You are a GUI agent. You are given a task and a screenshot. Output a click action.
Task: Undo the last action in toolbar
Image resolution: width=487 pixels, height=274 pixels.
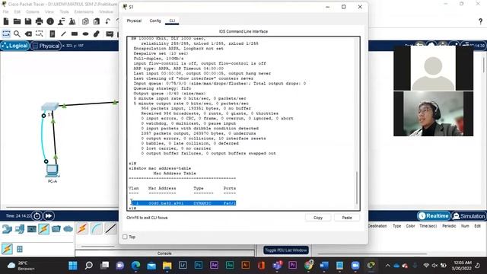[108, 21]
